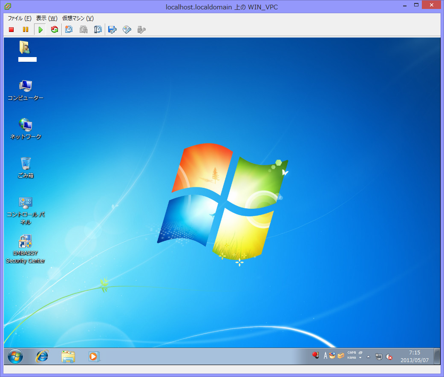444x377 pixels.
Task: Take a snapshot of the virtual machine
Action: (x=69, y=29)
